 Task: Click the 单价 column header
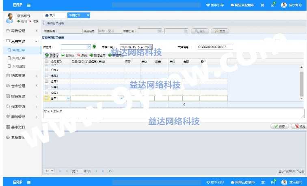point(172,61)
